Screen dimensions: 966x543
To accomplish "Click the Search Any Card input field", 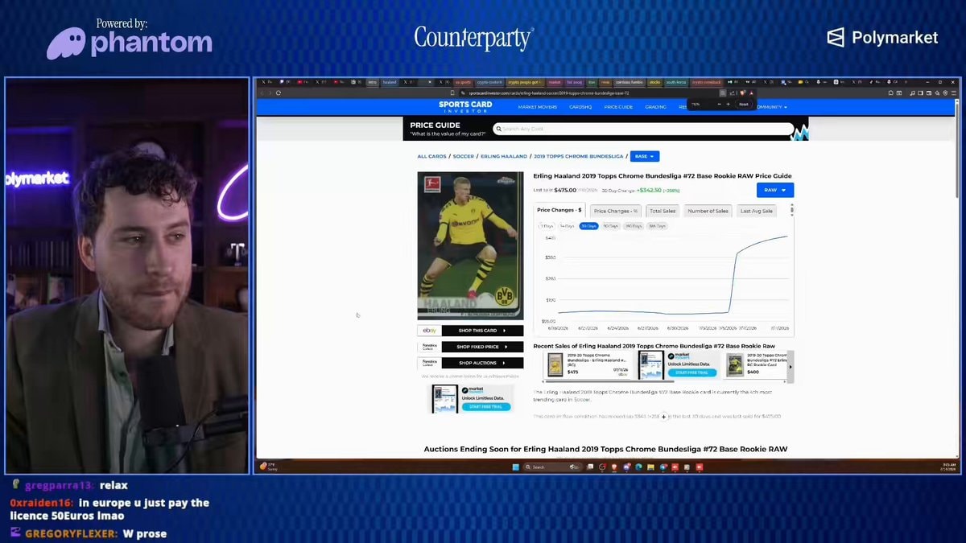I will pyautogui.click(x=644, y=129).
